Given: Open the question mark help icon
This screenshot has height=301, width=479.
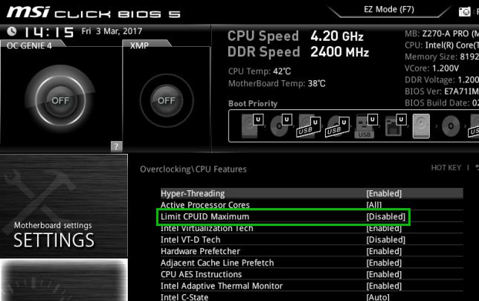Looking at the screenshot, I should click(116, 146).
